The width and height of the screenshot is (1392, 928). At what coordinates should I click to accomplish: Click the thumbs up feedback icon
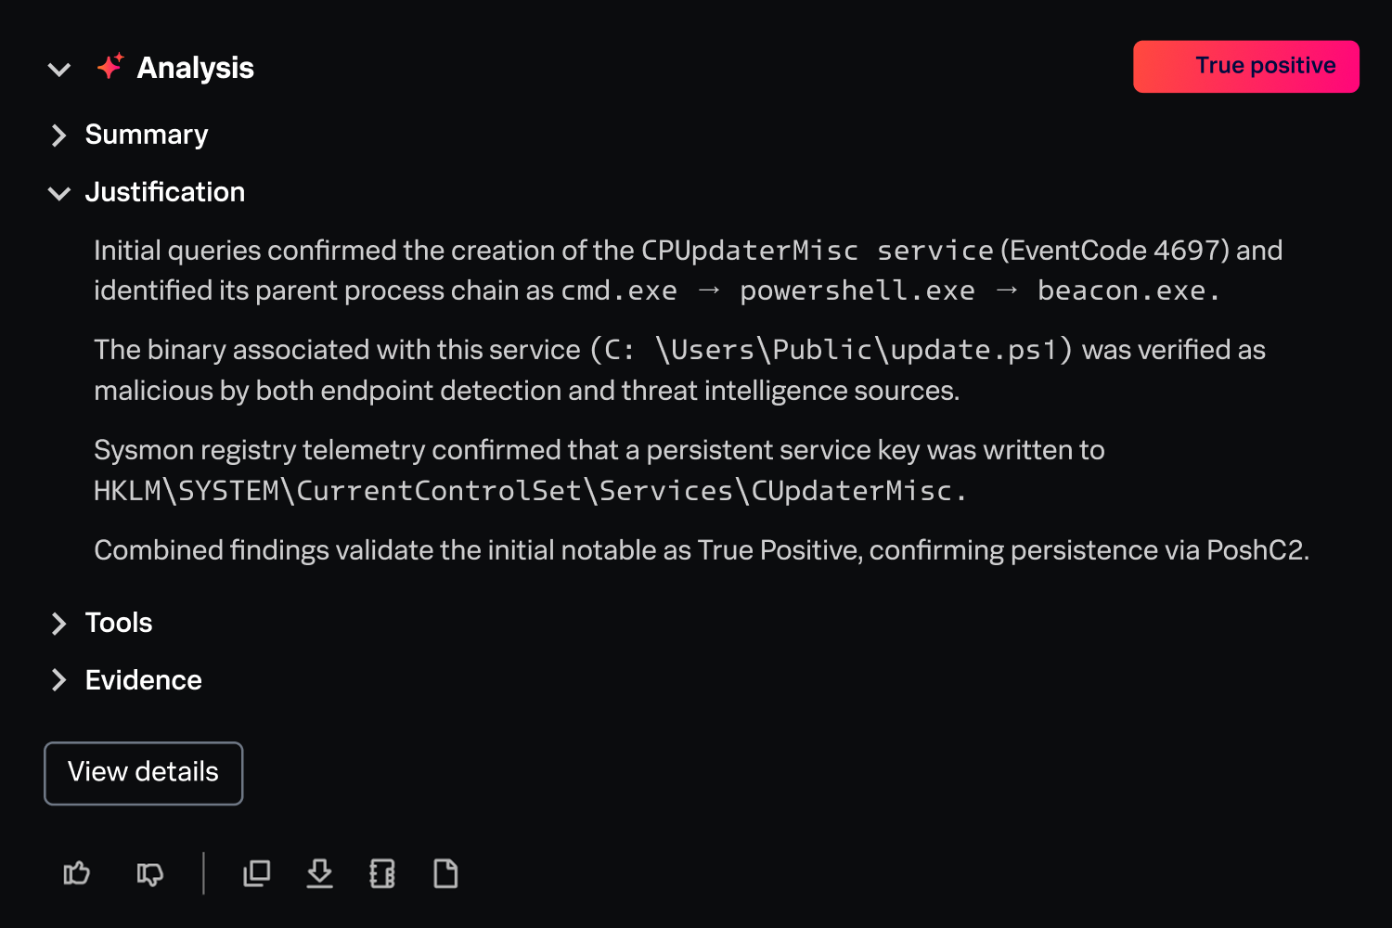pyautogui.click(x=76, y=873)
